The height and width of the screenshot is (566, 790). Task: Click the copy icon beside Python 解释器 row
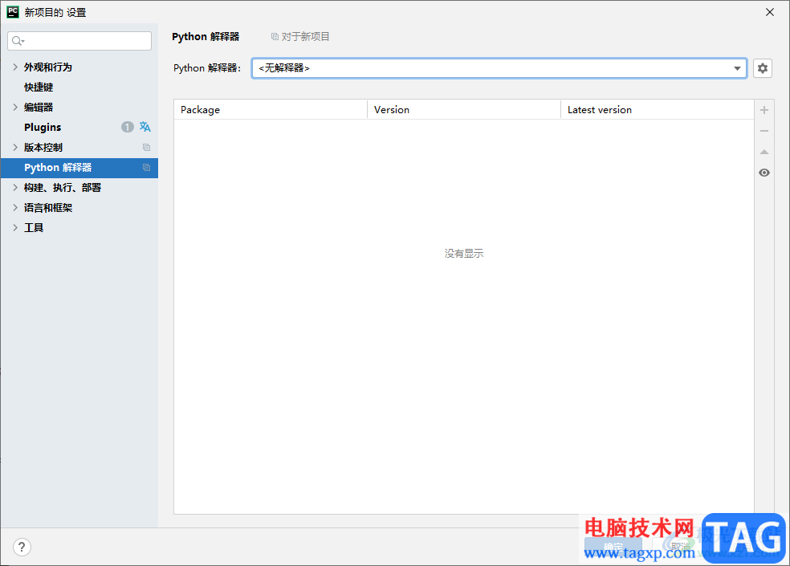click(146, 167)
